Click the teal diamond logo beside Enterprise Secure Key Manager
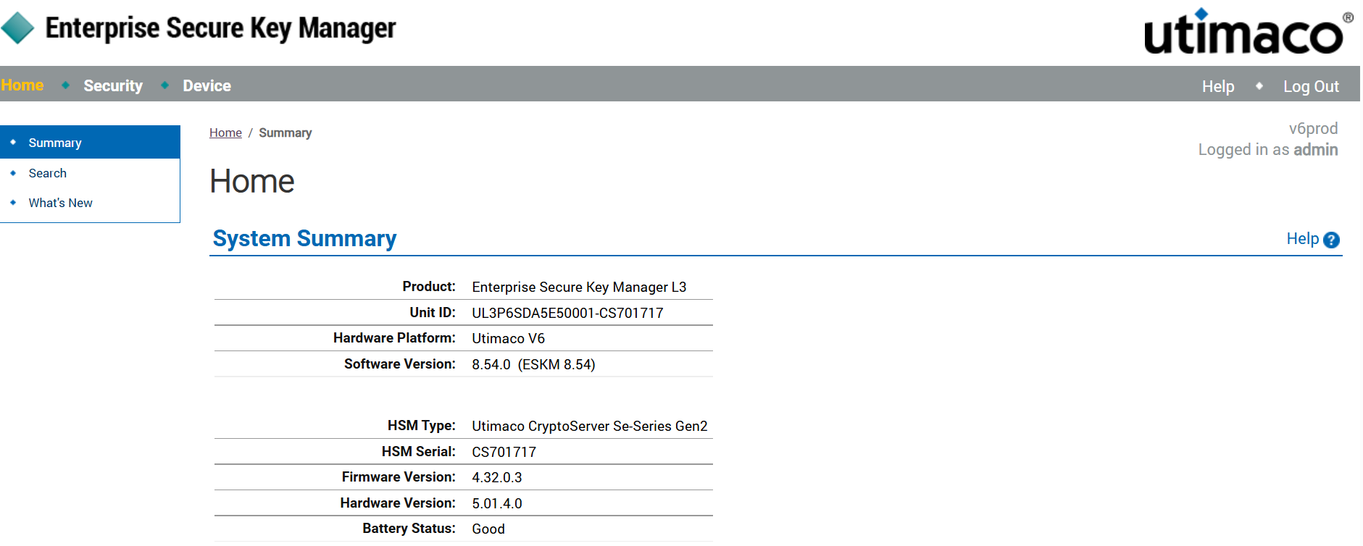 (18, 28)
